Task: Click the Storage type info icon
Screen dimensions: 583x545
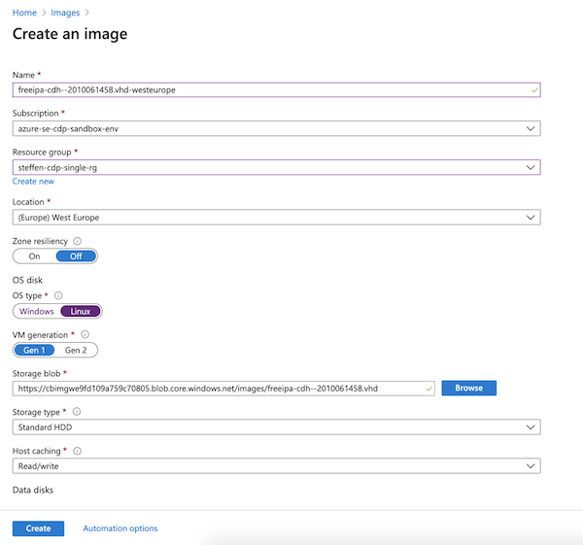Action: [x=77, y=412]
